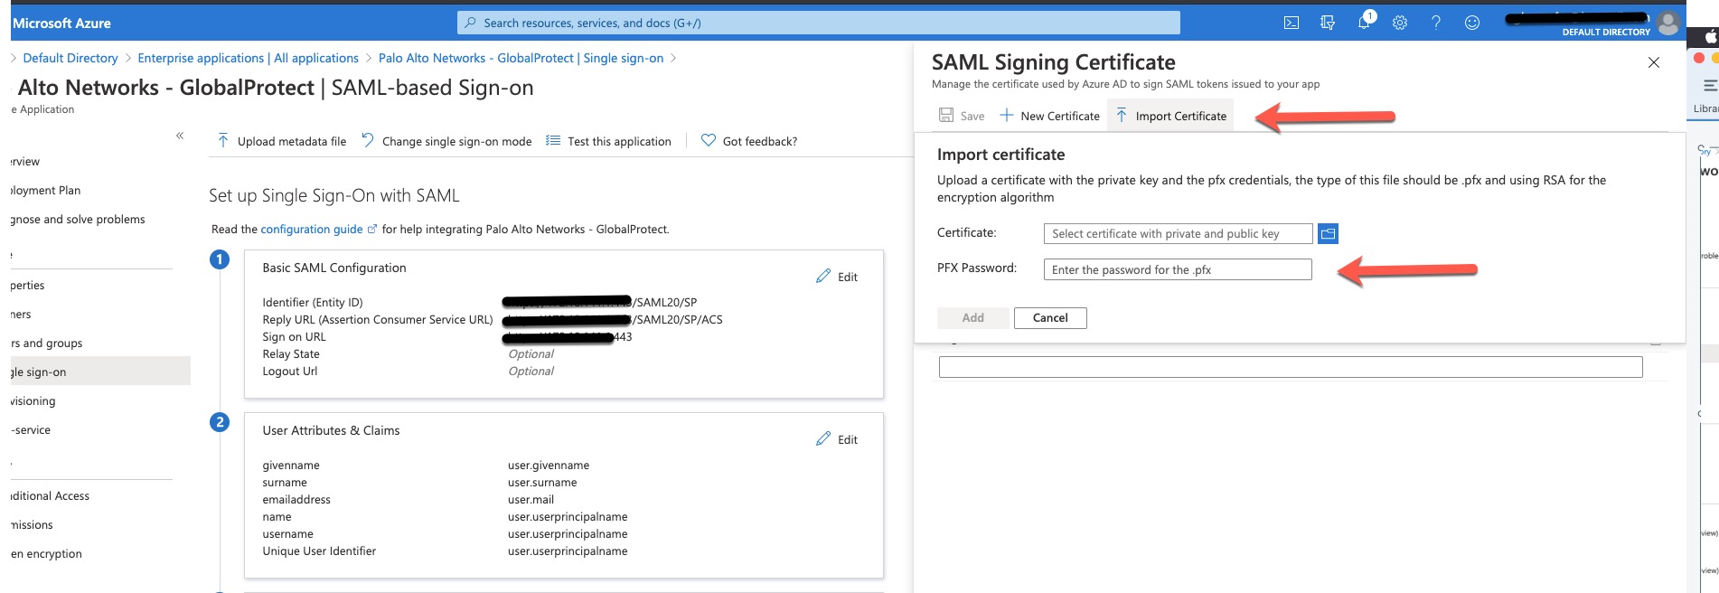
Task: Click New Certificate
Action: click(x=1049, y=116)
